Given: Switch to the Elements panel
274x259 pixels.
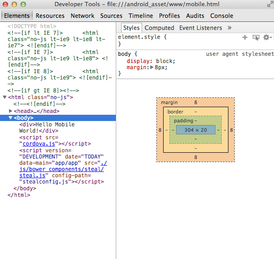Looking at the screenshot, I should pos(17,16).
